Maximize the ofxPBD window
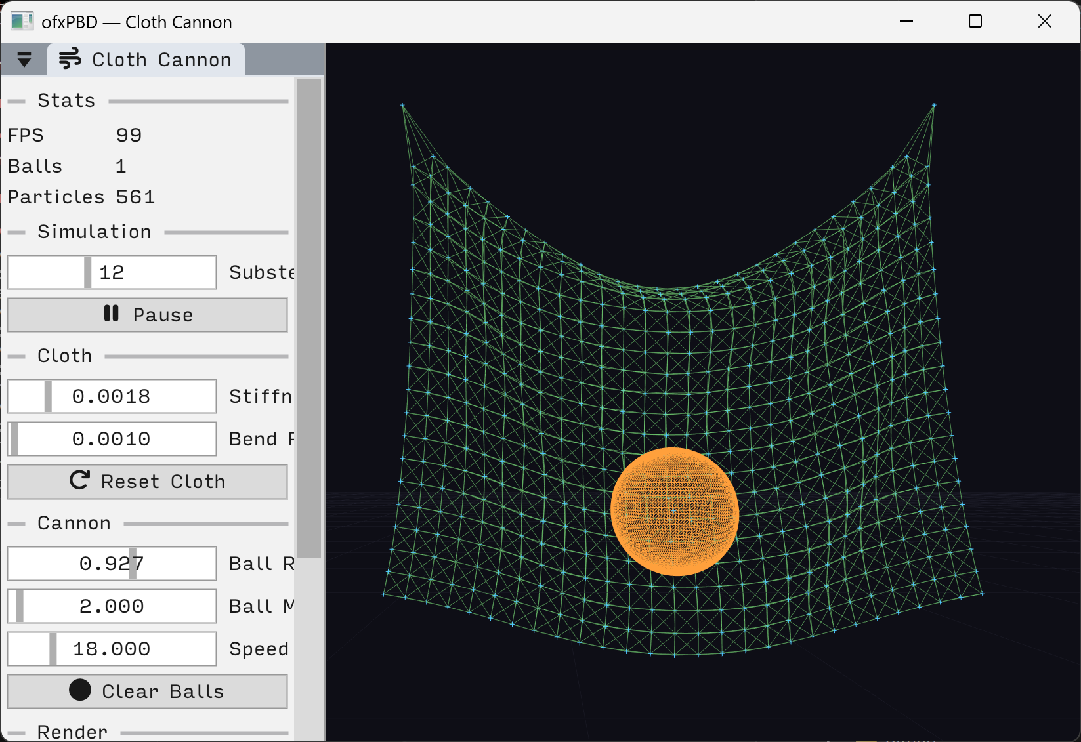Image resolution: width=1081 pixels, height=742 pixels. [x=975, y=22]
